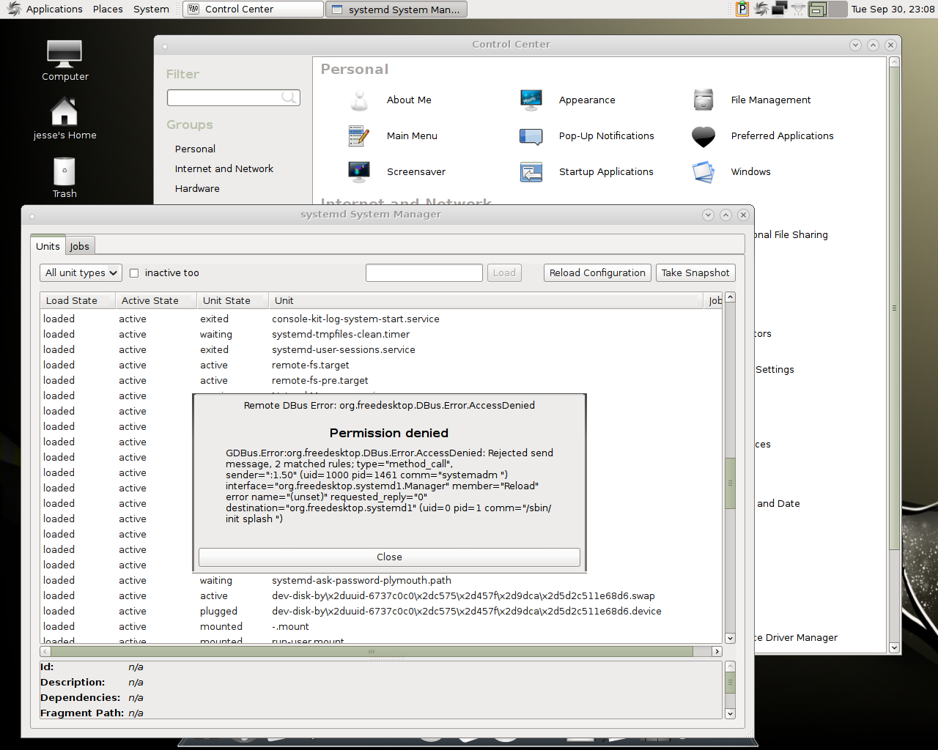The image size is (938, 750).
Task: Select console-kit-log-system-start.service row
Action: click(381, 319)
